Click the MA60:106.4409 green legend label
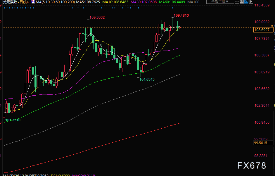Viewport: 275px width, 176px height. coord(172,2)
